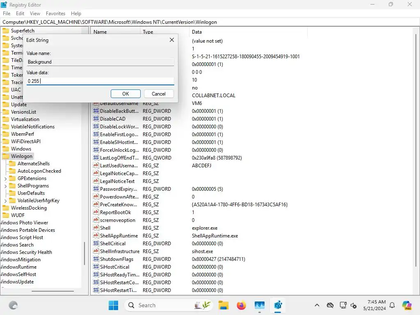Select Windows Security Health key

tap(26, 252)
